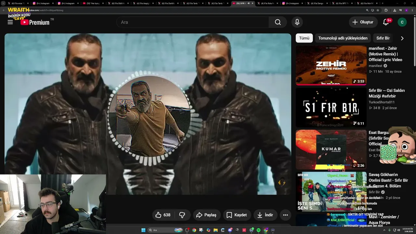Click the Paylaş share button

207,215
